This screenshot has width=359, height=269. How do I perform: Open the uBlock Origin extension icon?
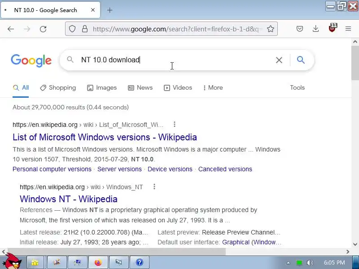click(332, 28)
